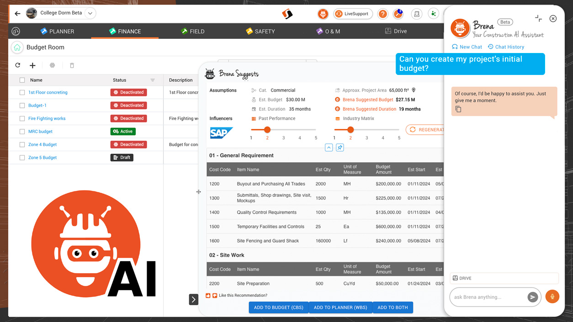
Task: Click the Past Performance slider handle
Action: coord(267,130)
